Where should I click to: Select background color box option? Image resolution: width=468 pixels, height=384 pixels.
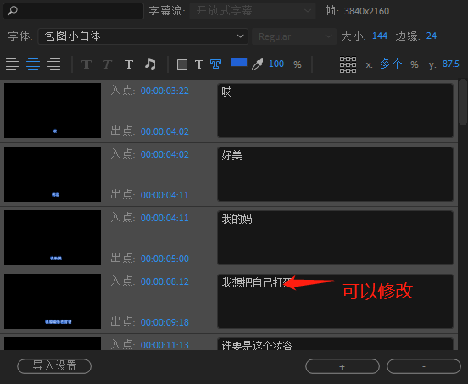[182, 64]
